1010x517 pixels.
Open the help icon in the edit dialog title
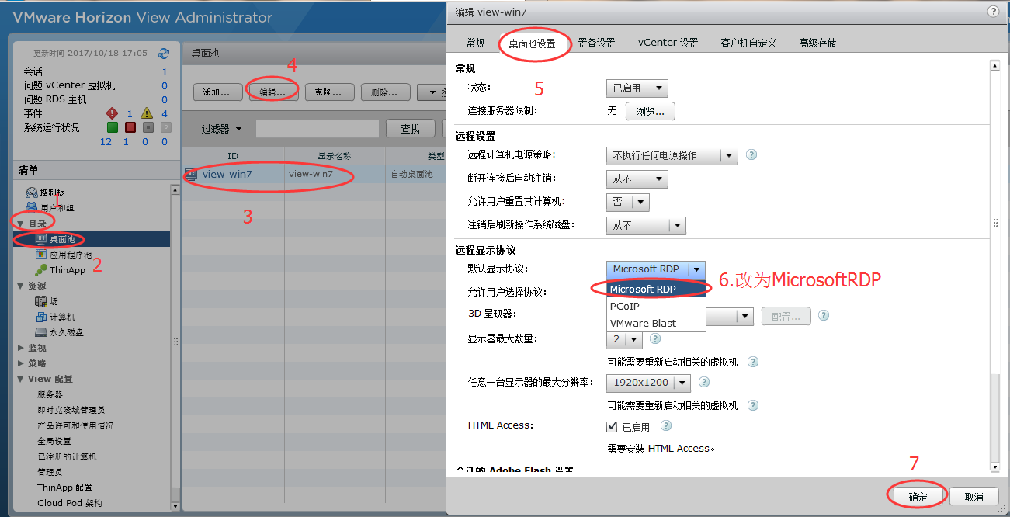coord(992,12)
